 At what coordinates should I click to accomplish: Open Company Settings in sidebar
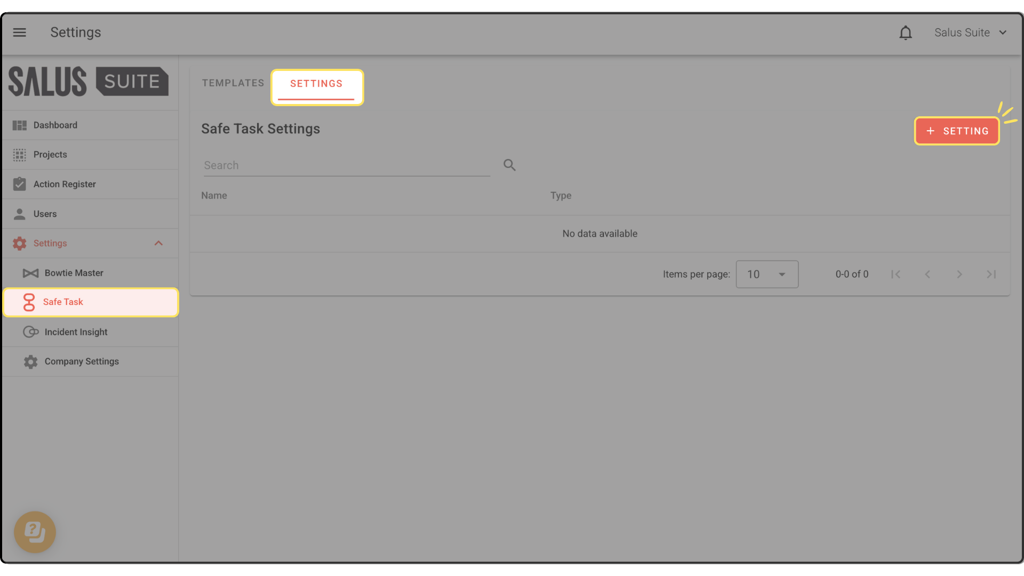(82, 362)
